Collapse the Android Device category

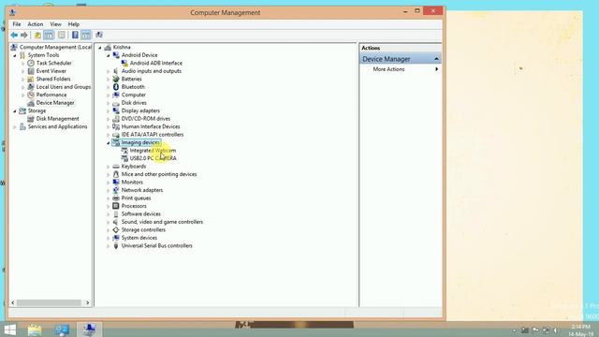coord(109,55)
